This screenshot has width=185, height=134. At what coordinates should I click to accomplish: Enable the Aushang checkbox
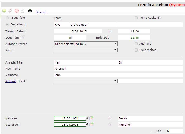coord(136,44)
